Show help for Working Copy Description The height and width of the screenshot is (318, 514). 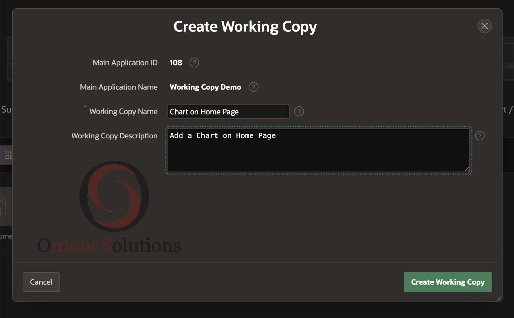point(480,136)
